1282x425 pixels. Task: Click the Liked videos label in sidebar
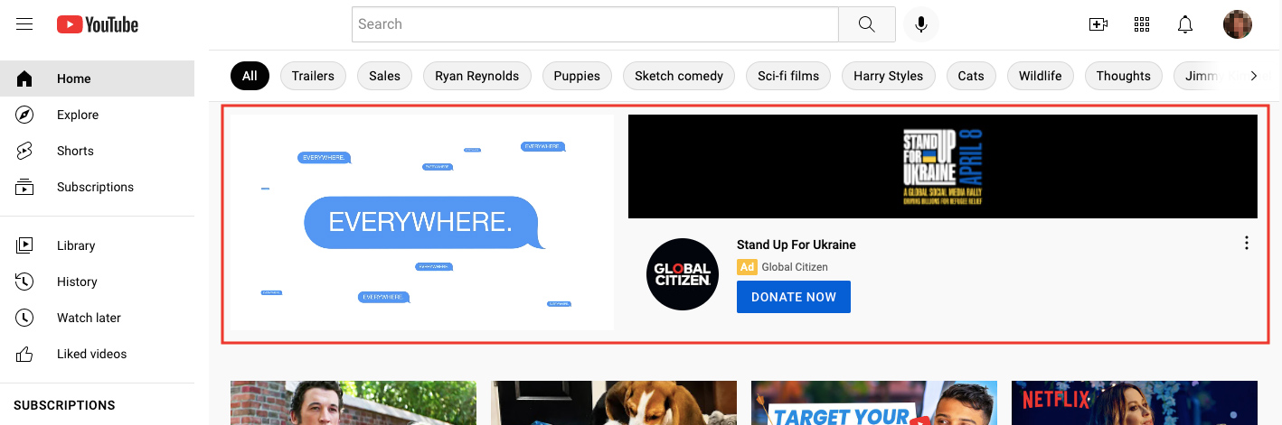[x=91, y=354]
